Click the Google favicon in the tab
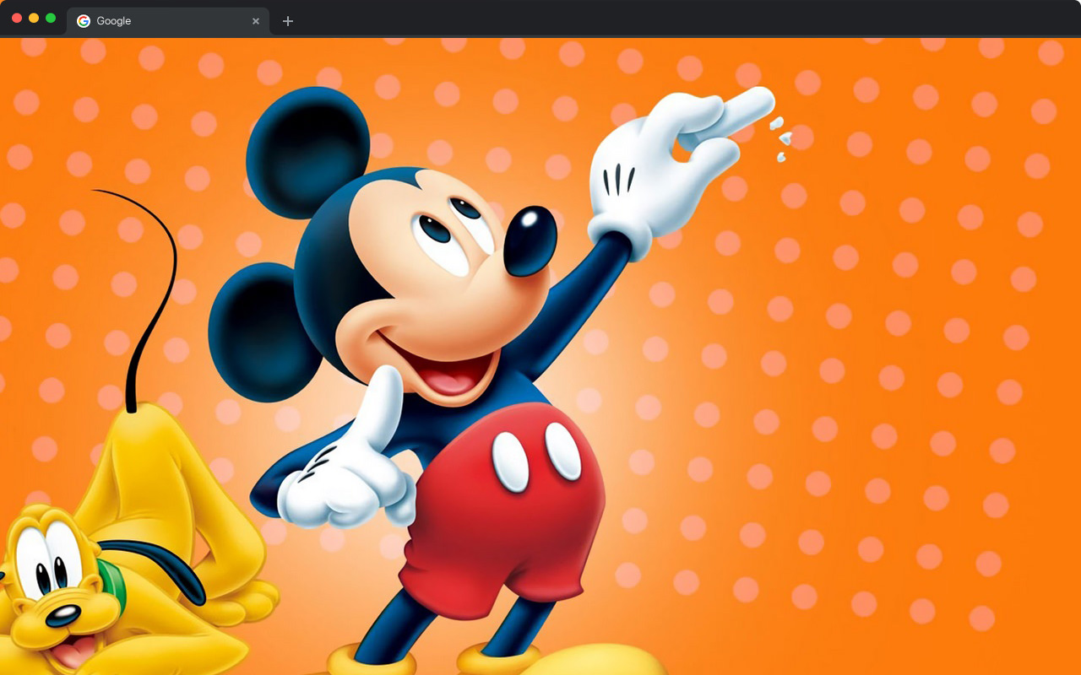 click(x=84, y=21)
